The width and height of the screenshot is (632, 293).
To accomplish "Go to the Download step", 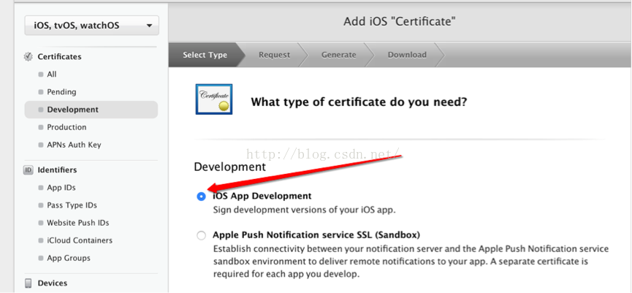I will click(x=407, y=55).
